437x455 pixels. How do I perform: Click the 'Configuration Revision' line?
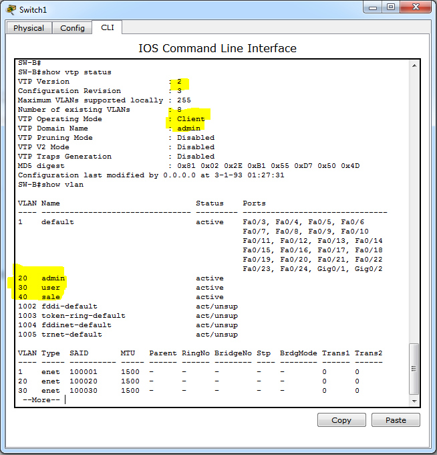click(x=100, y=91)
